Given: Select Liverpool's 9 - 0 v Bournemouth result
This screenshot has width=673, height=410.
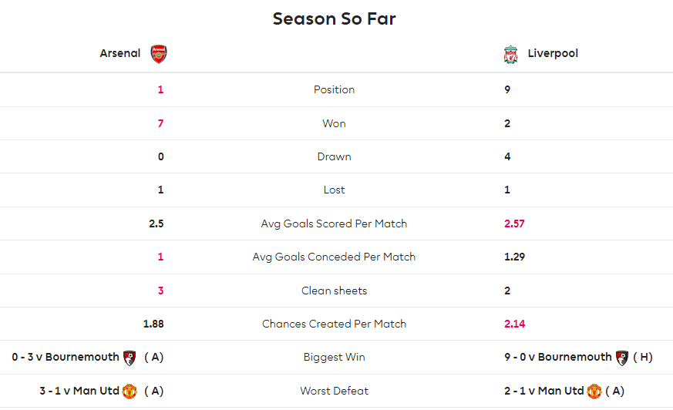Looking at the screenshot, I should [x=558, y=357].
